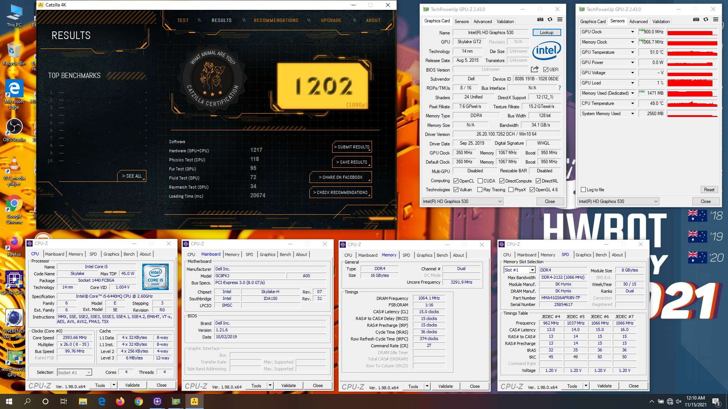Toggle the OpenCL checkbox
This screenshot has width=728, height=409.
(456, 181)
